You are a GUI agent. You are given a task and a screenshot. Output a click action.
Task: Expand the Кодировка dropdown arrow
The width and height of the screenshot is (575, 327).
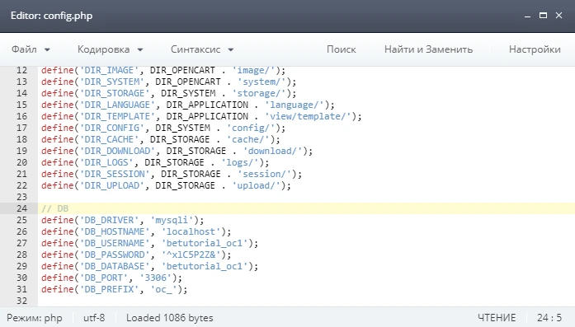(x=140, y=49)
